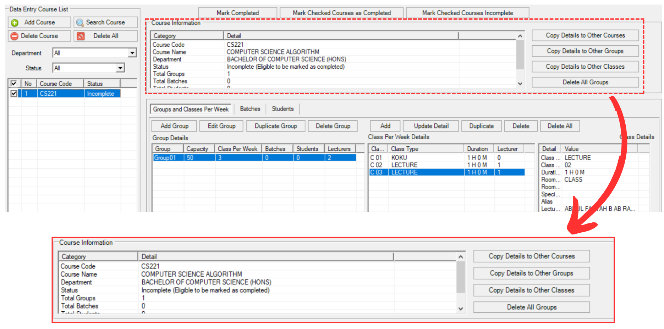Uncheck the CS221 course row checkbox
Screen dimensions: 664x329
(14, 93)
